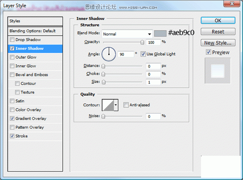This screenshot has width=243, height=180.
Task: Open the inner shadow color swatch
Action: click(x=160, y=33)
